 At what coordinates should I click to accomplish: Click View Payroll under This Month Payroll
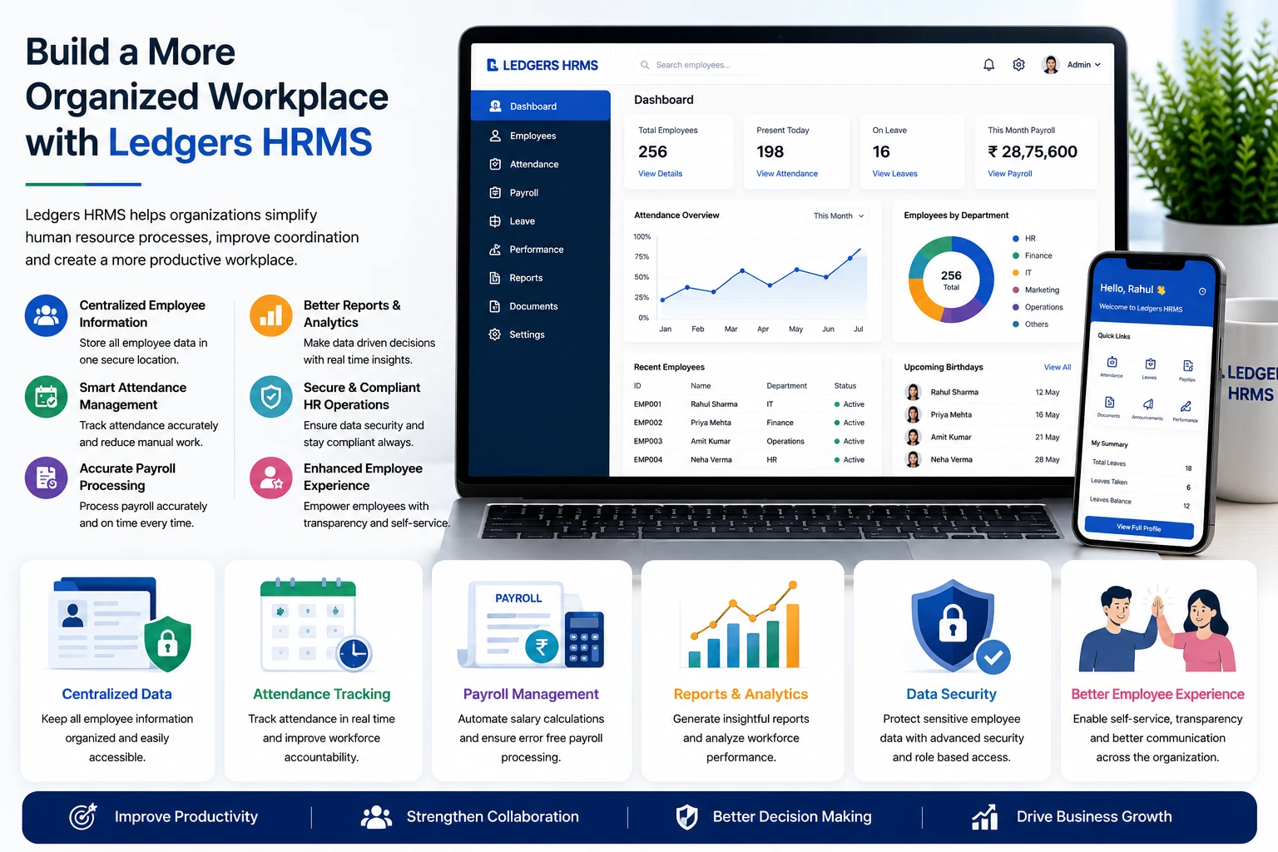click(1010, 174)
